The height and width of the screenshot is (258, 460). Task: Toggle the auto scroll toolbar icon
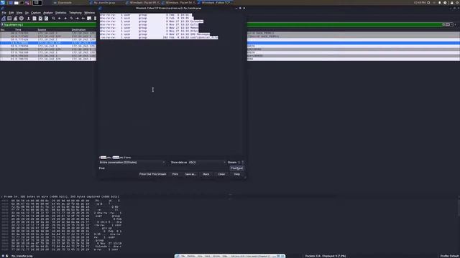[89, 19]
